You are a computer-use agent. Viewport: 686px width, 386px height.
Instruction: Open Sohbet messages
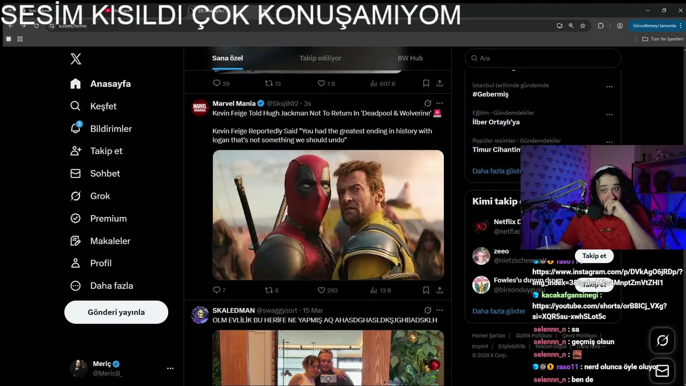point(95,174)
